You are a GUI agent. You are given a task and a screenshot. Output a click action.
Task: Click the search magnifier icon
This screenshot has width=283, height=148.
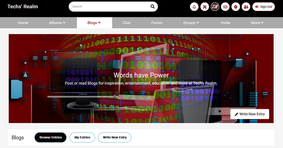coord(153,7)
